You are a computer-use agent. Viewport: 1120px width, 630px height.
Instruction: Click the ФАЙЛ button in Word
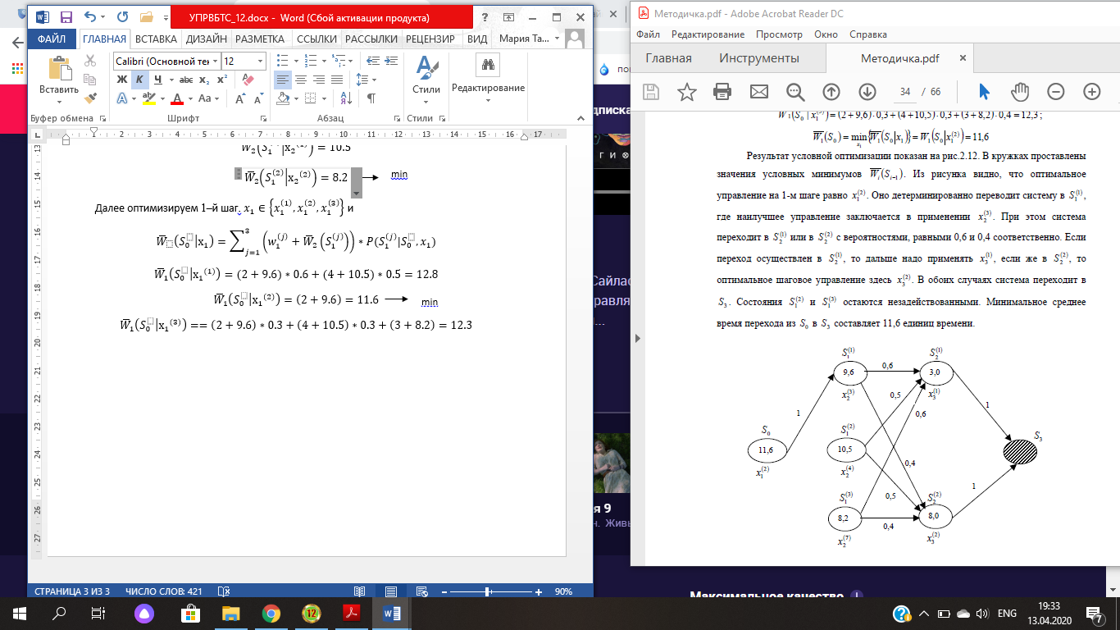[x=52, y=39]
